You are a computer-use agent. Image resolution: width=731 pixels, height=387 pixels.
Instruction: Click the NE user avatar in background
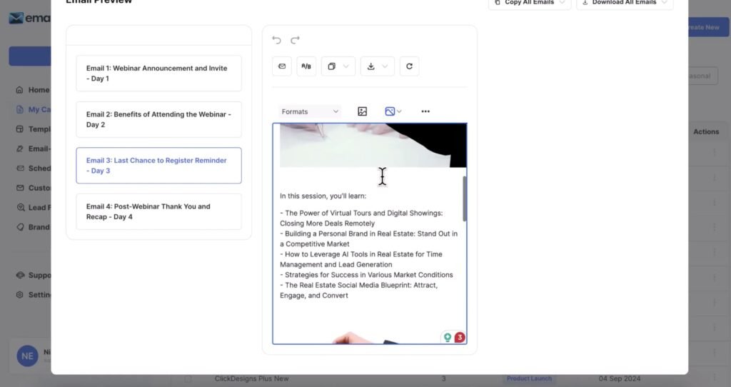click(x=28, y=356)
